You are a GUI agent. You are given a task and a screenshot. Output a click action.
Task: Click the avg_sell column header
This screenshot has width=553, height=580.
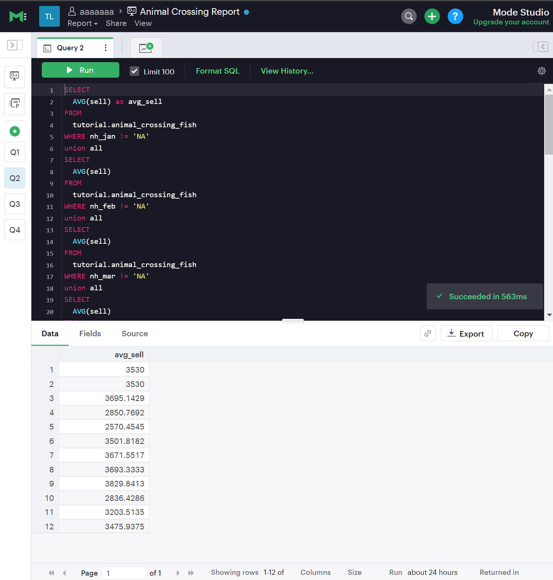[x=104, y=354]
